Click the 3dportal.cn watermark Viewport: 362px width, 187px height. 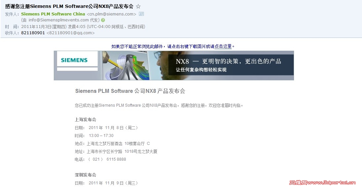[x=322, y=183]
